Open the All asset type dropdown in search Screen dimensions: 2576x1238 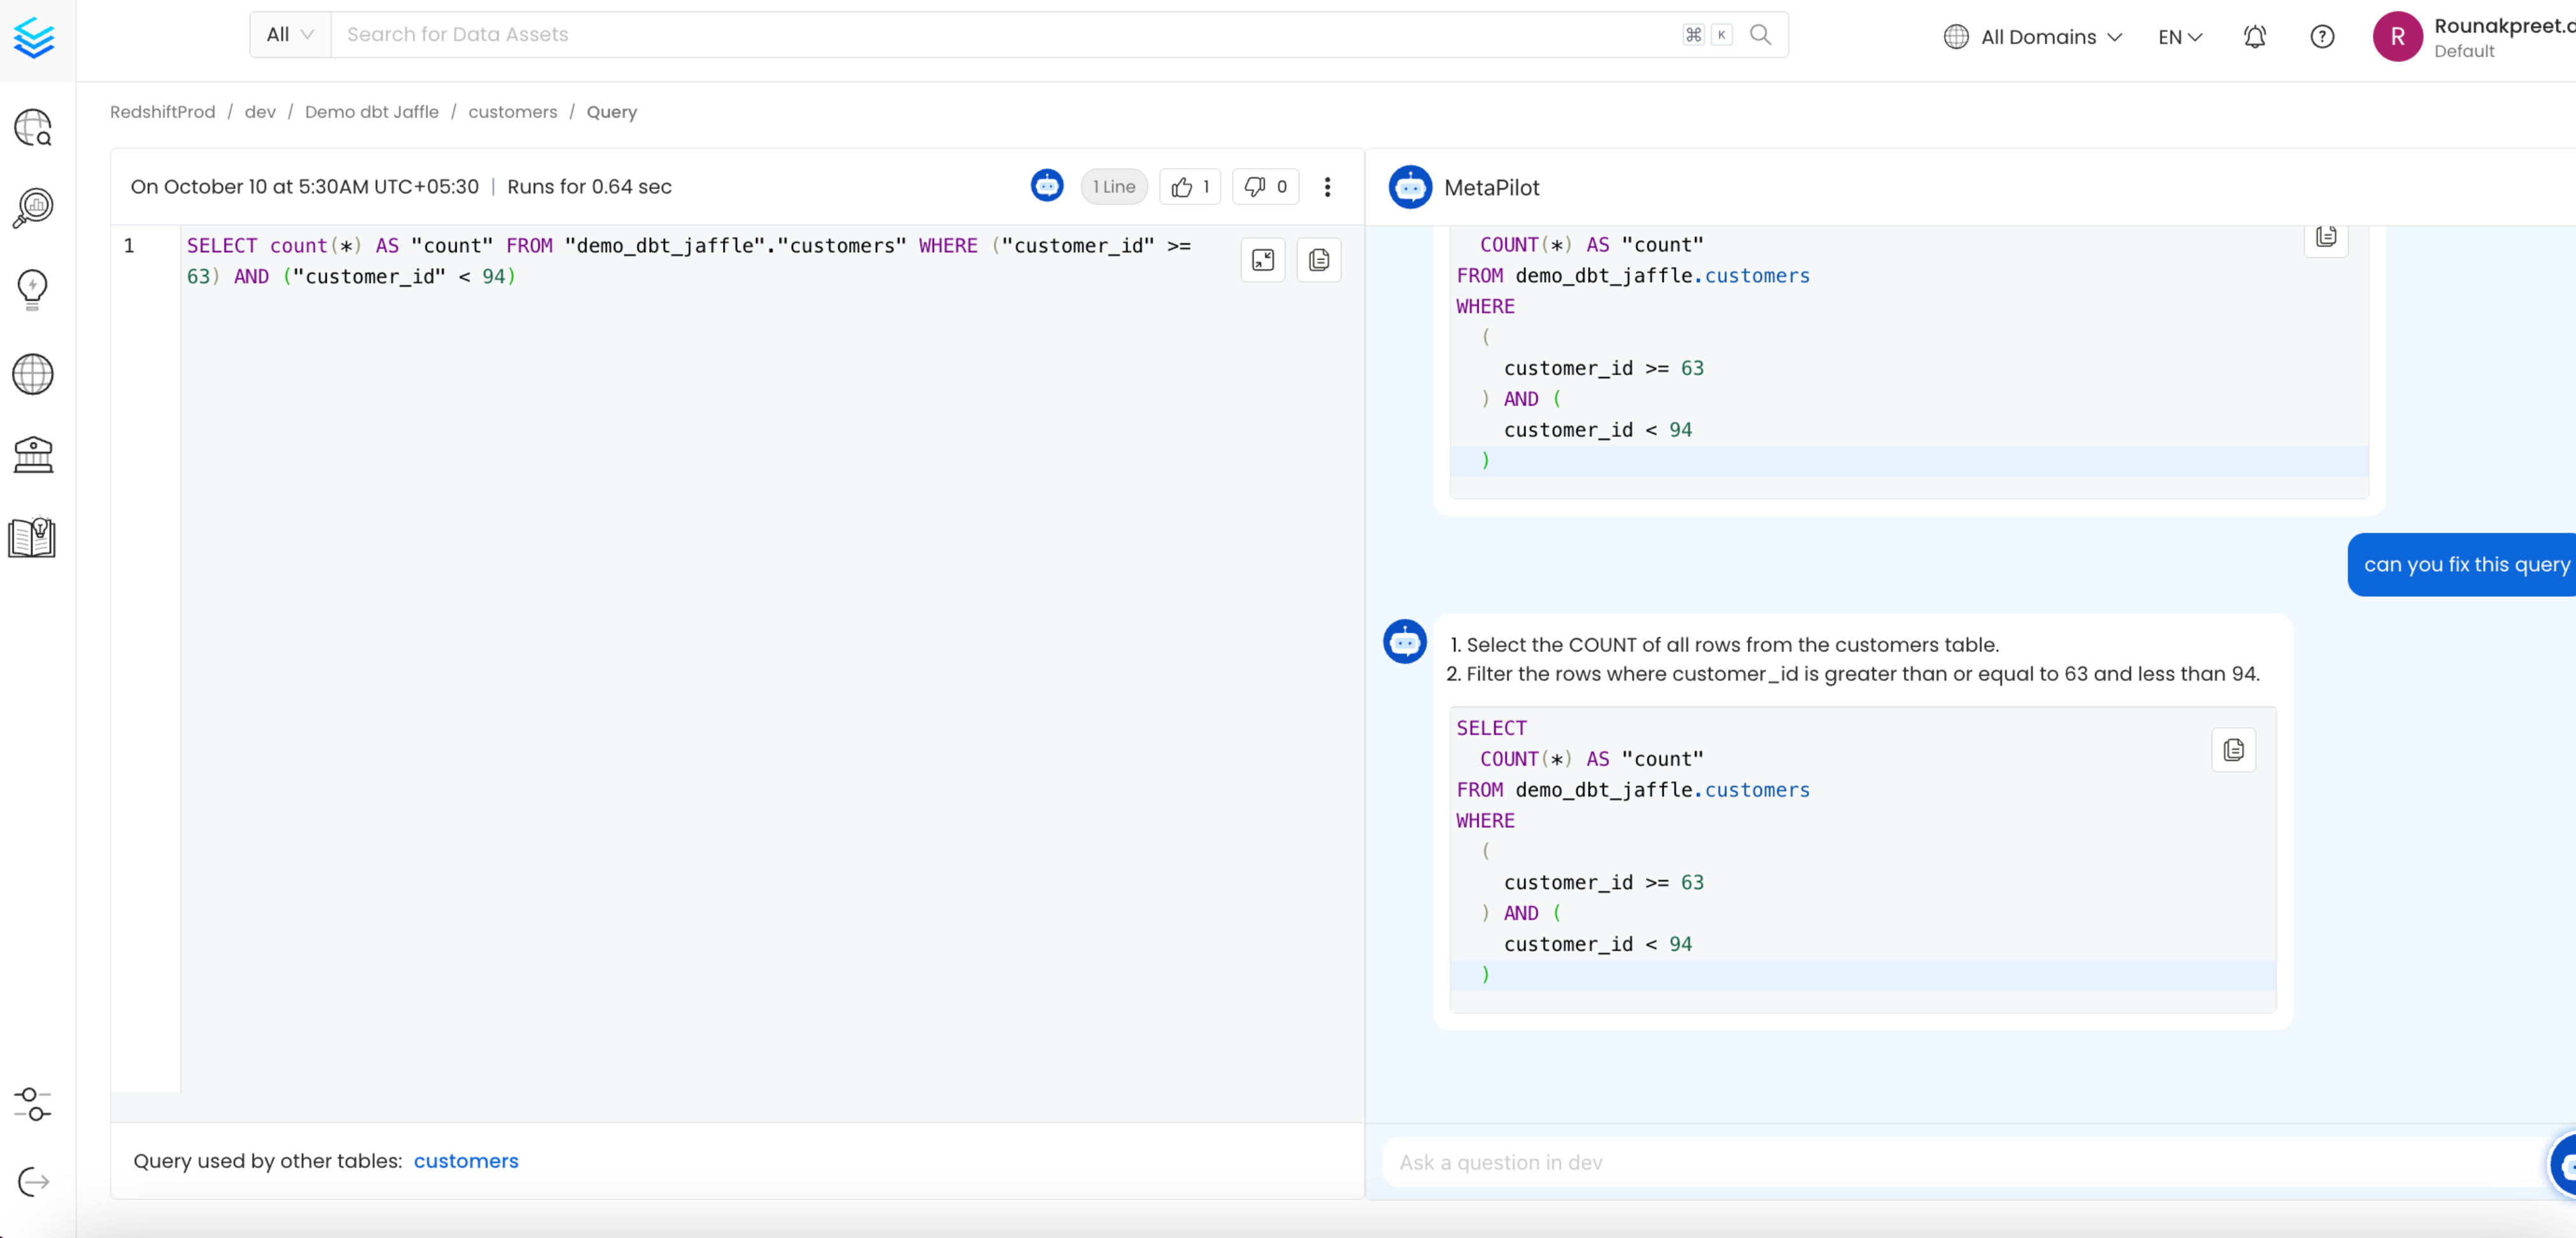[288, 34]
